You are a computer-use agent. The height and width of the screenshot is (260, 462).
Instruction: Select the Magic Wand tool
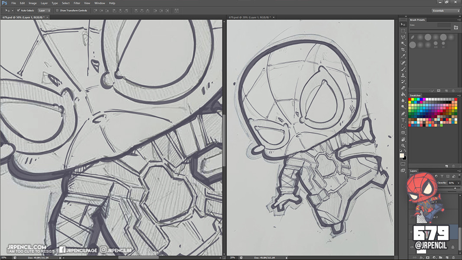pyautogui.click(x=403, y=44)
